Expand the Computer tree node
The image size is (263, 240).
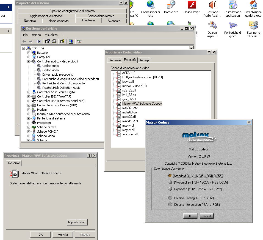[x=29, y=57]
